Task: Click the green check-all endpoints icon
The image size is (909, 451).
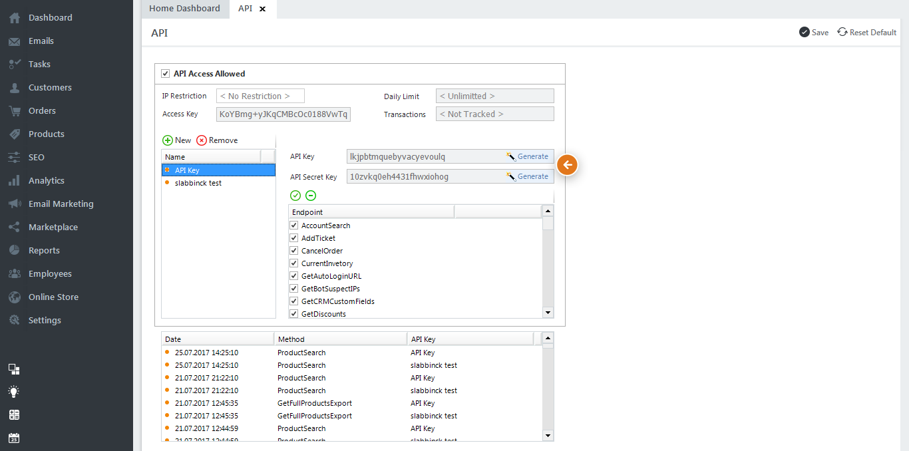Action: [295, 196]
